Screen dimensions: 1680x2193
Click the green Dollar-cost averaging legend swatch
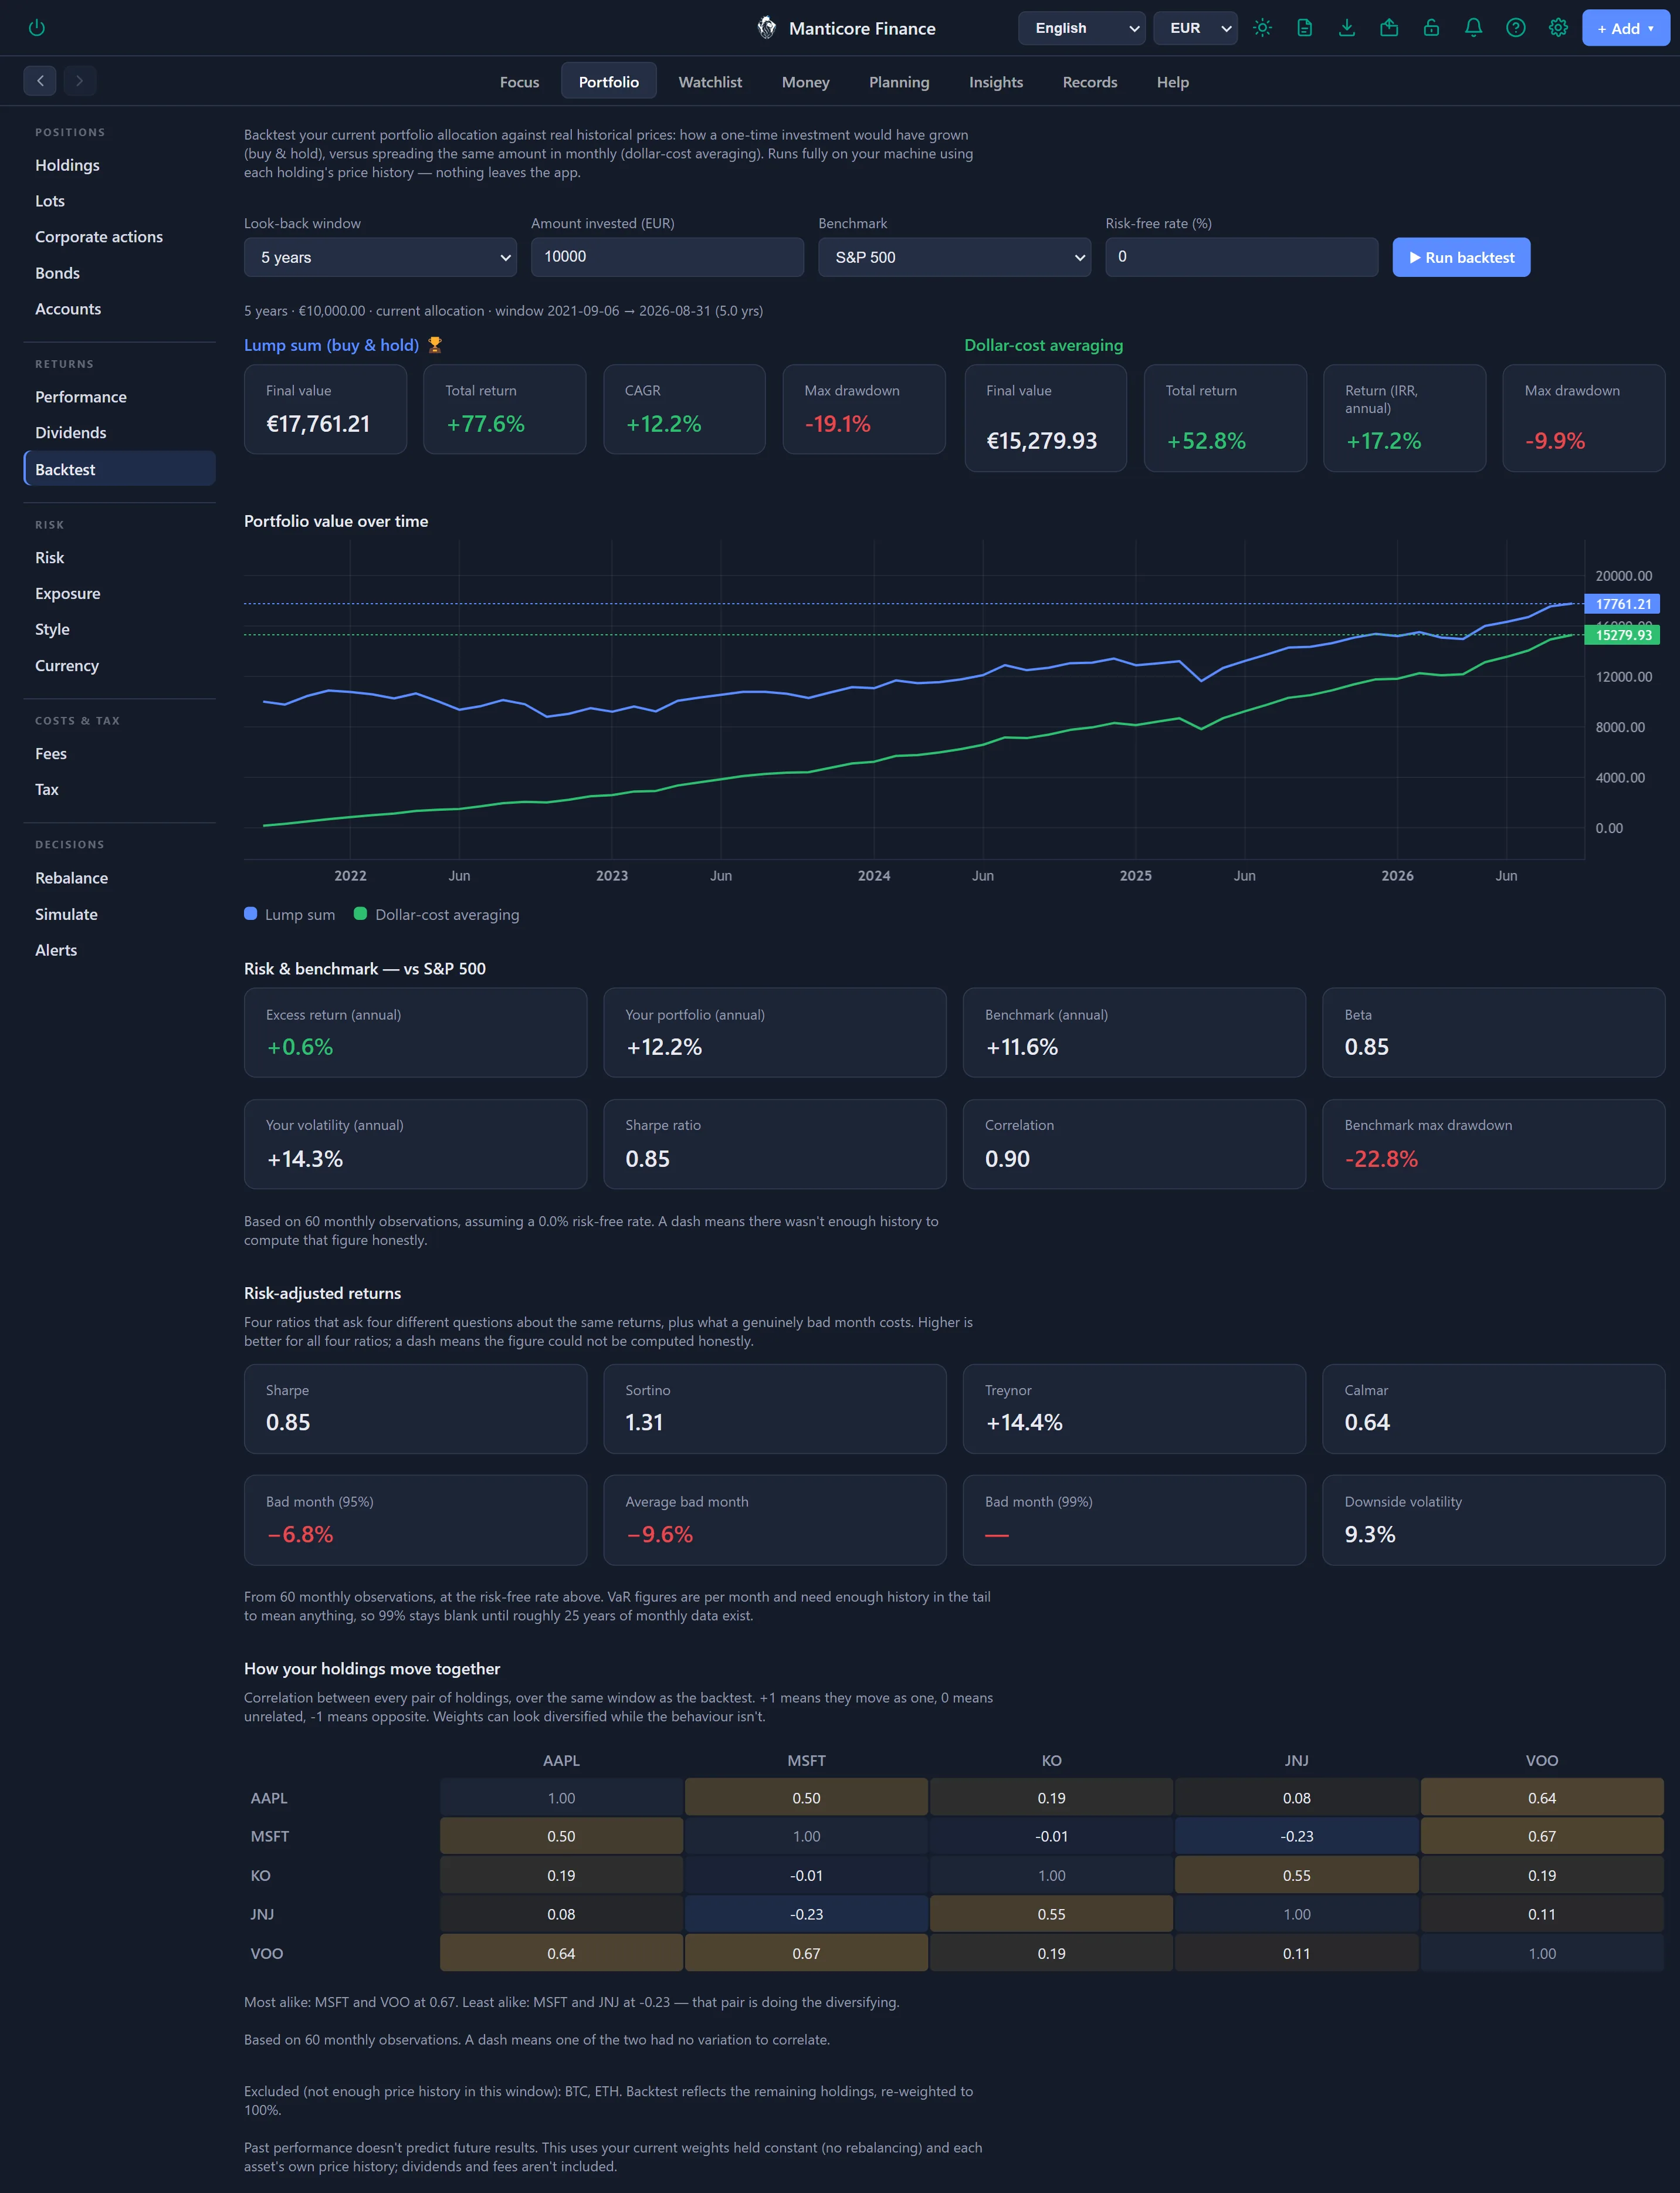click(361, 914)
